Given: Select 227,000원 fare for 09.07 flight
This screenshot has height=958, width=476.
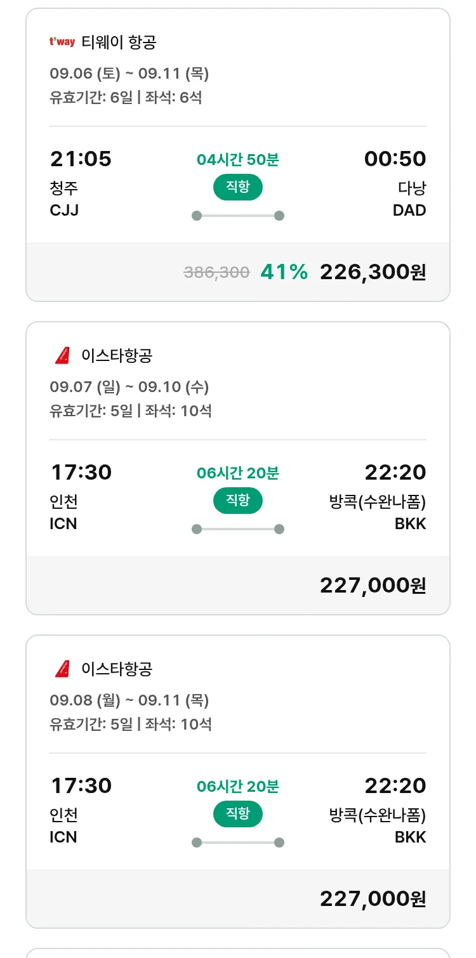Looking at the screenshot, I should 373,586.
